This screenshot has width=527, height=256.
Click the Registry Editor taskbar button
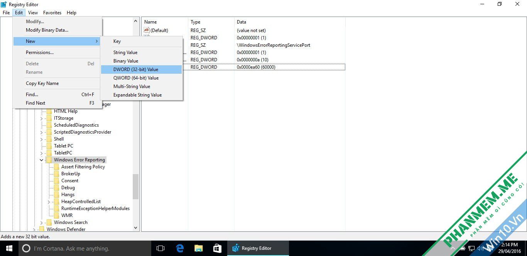[x=258, y=248]
